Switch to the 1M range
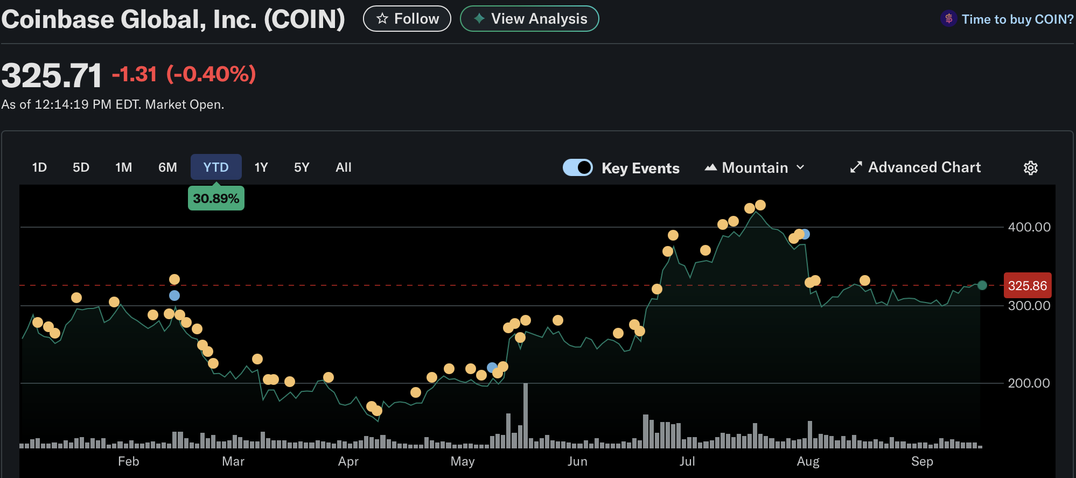The image size is (1076, 478). pyautogui.click(x=124, y=167)
